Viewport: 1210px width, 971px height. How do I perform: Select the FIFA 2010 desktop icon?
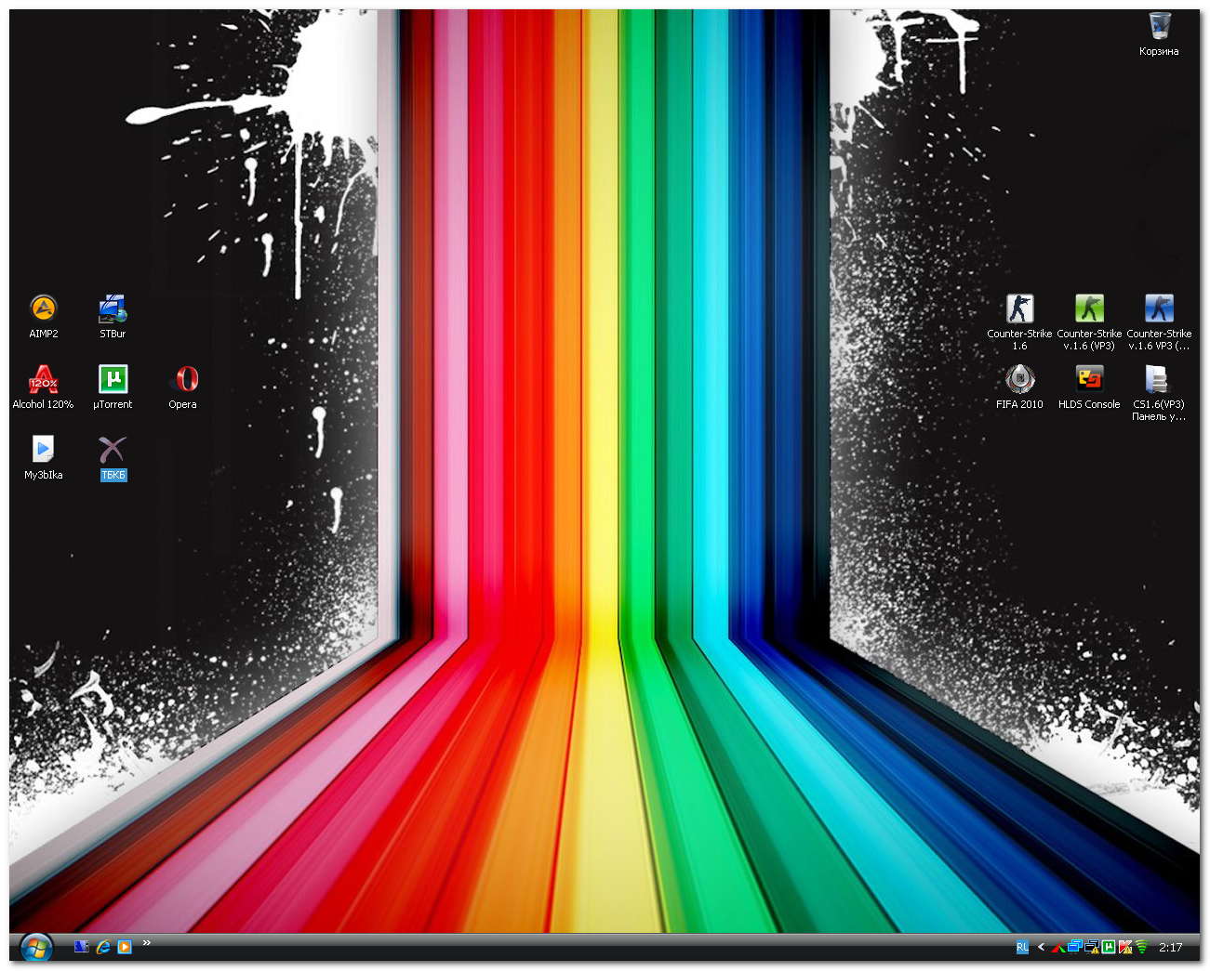click(1019, 379)
